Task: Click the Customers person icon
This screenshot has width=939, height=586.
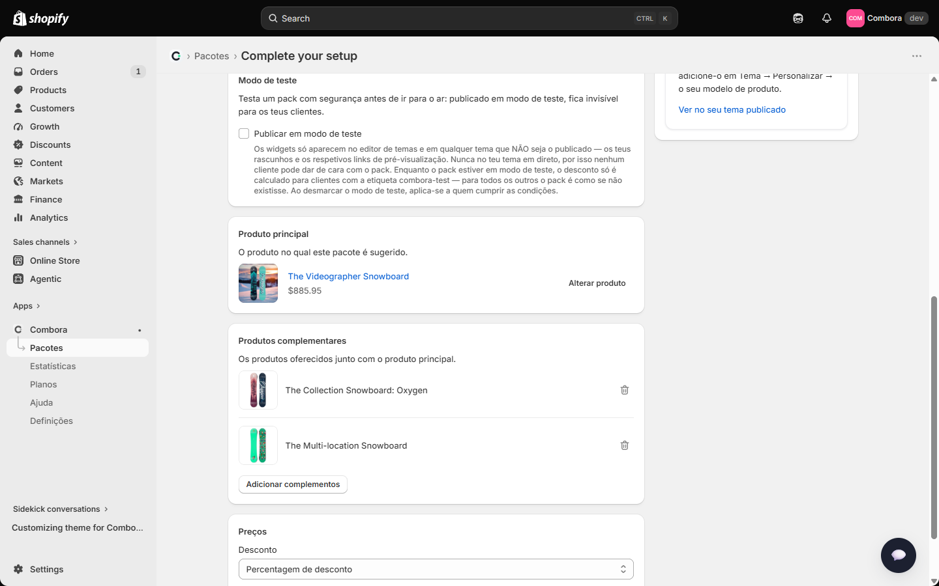Action: click(18, 108)
